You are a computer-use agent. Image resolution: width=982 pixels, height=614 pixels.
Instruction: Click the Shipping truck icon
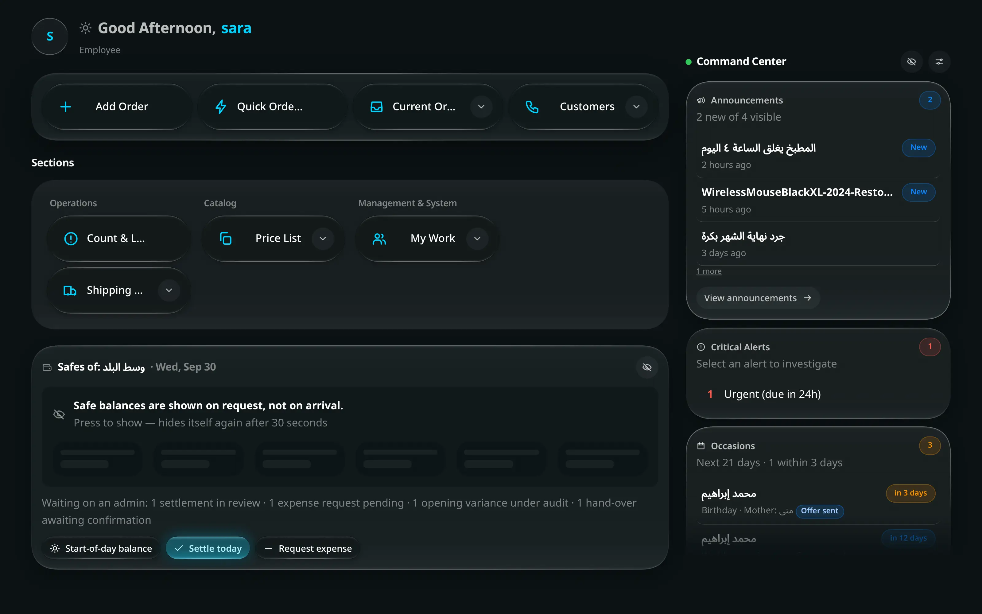[70, 290]
